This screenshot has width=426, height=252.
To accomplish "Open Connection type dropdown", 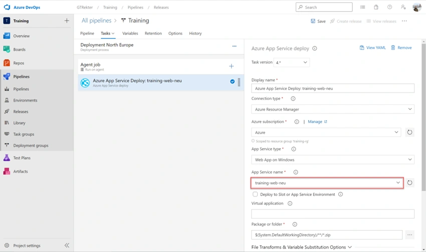I will click(333, 109).
